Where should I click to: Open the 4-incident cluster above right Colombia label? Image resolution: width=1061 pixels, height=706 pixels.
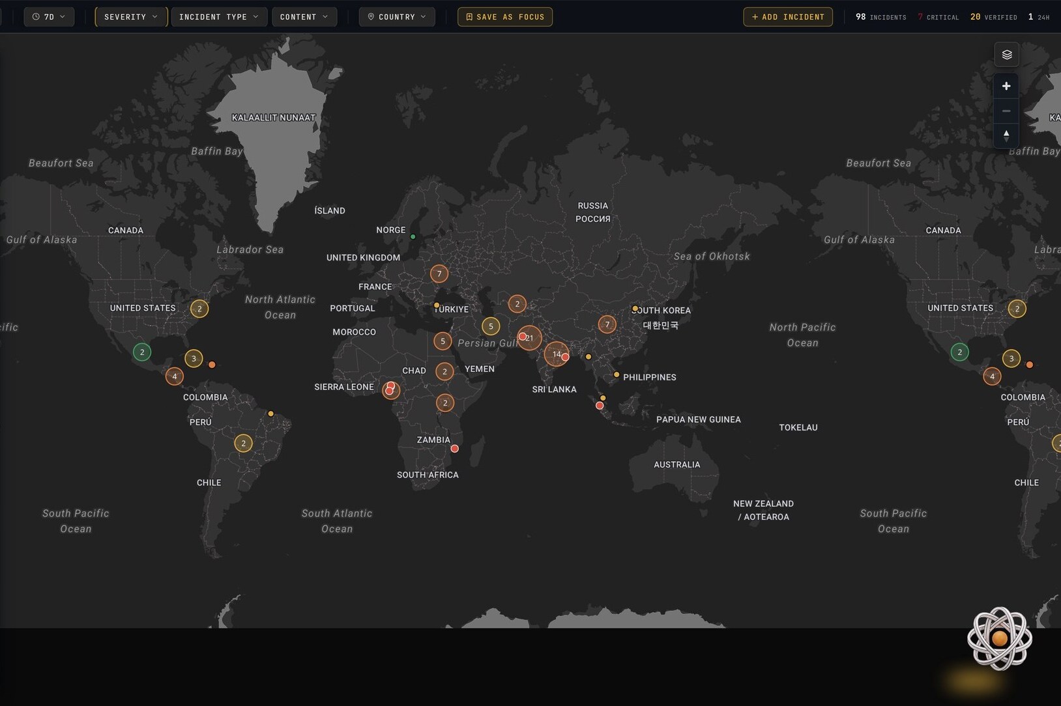(992, 376)
